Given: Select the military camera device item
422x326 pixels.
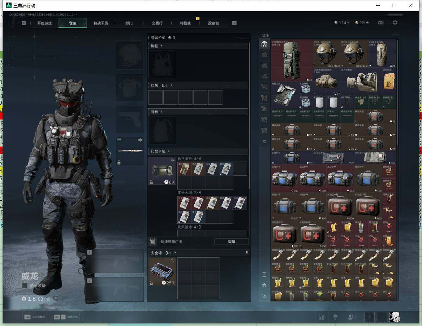Looking at the screenshot, I should pyautogui.click(x=361, y=82).
